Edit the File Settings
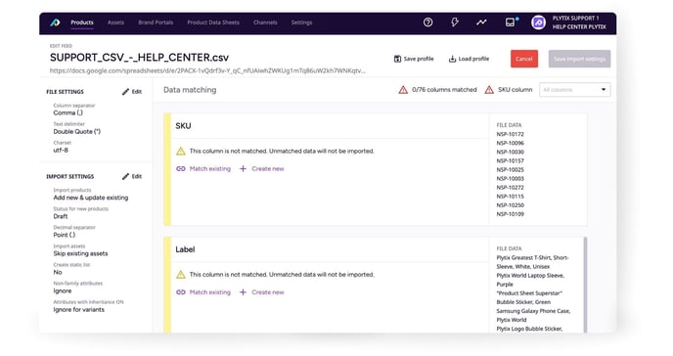This screenshot has height=356, width=673. coord(132,92)
